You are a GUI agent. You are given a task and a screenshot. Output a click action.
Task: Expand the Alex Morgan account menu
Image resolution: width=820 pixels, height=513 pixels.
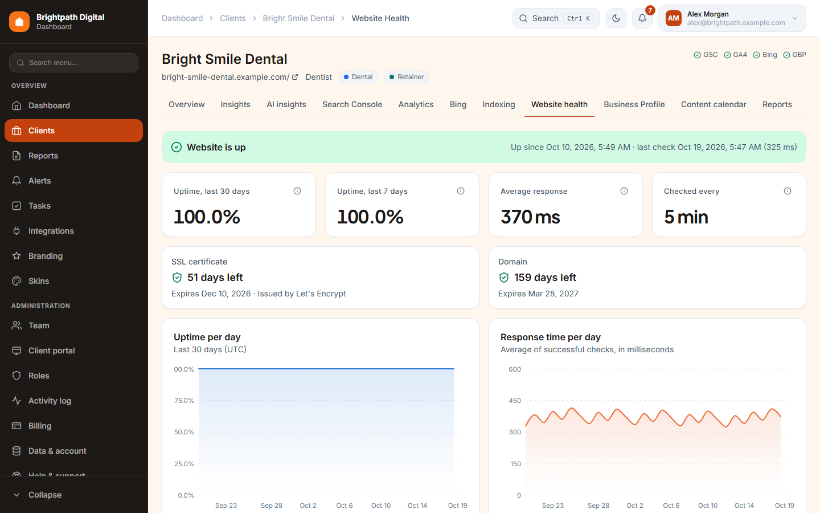tap(732, 18)
